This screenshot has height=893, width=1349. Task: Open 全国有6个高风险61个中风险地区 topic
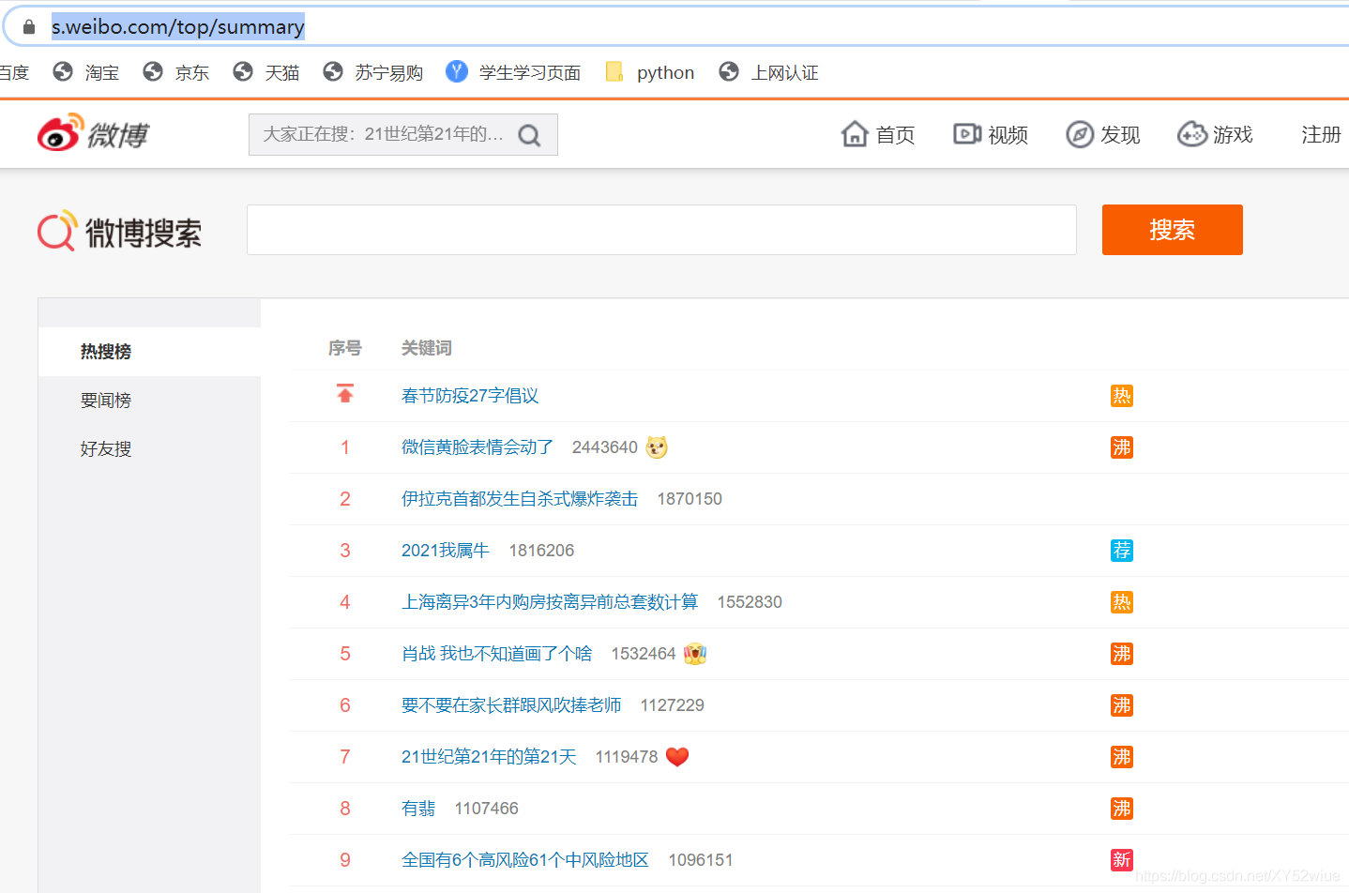pos(525,860)
